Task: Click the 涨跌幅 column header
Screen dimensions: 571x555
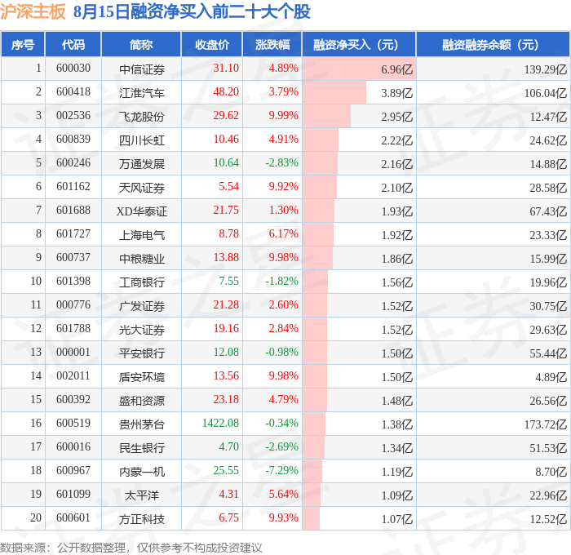Action: click(x=272, y=44)
